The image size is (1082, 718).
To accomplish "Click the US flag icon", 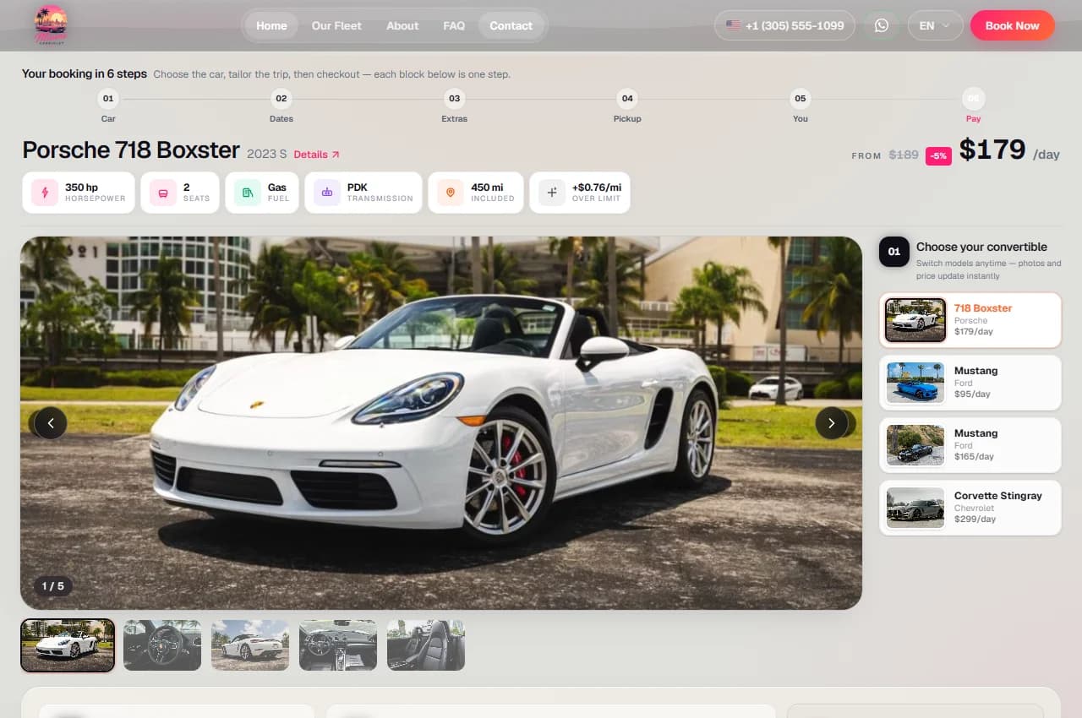I will pos(733,25).
